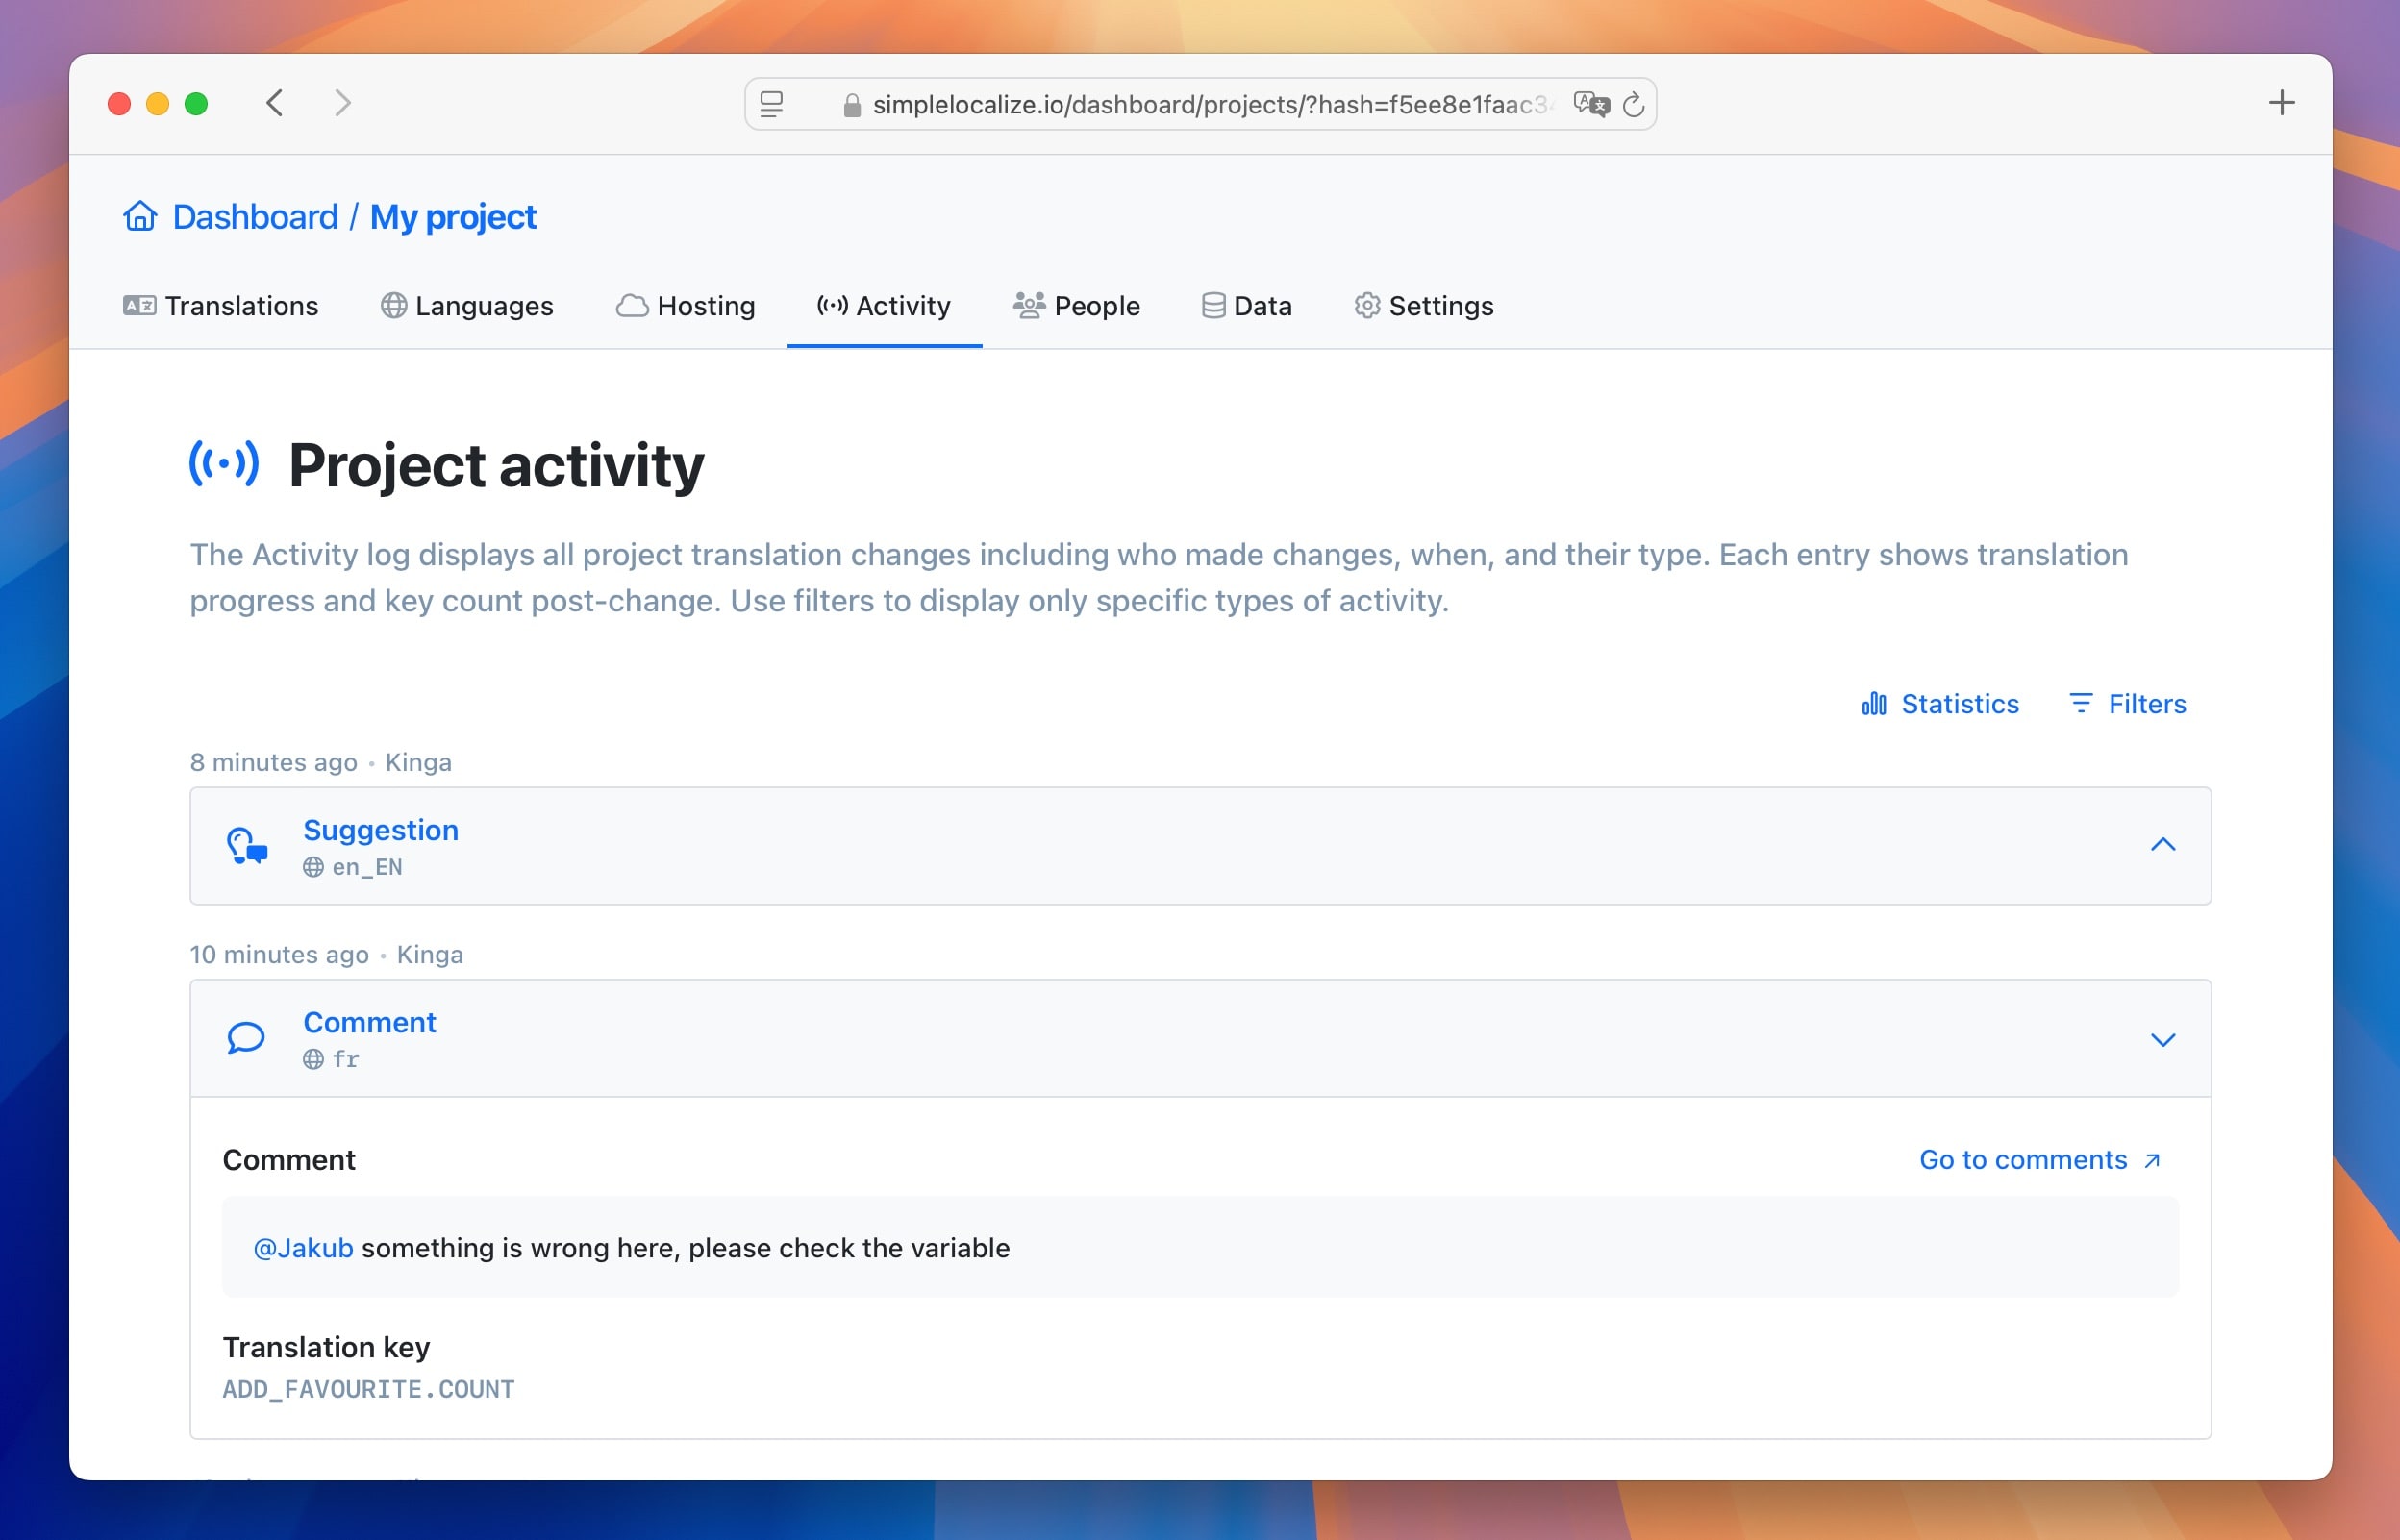
Task: Go to the People tab
Action: pos(1077,306)
